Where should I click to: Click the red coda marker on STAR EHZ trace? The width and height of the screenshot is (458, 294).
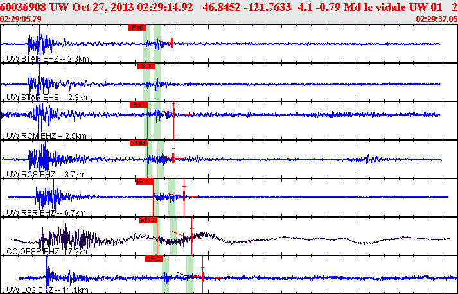172,43
